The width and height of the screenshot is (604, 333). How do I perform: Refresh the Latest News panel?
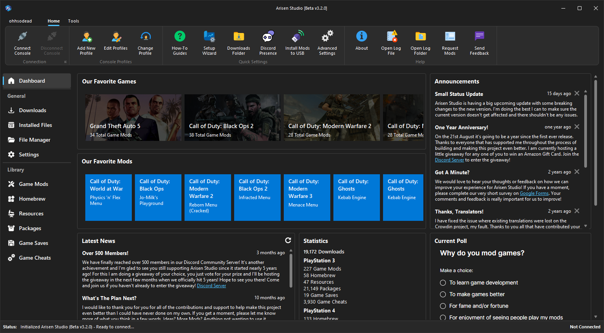pyautogui.click(x=288, y=240)
